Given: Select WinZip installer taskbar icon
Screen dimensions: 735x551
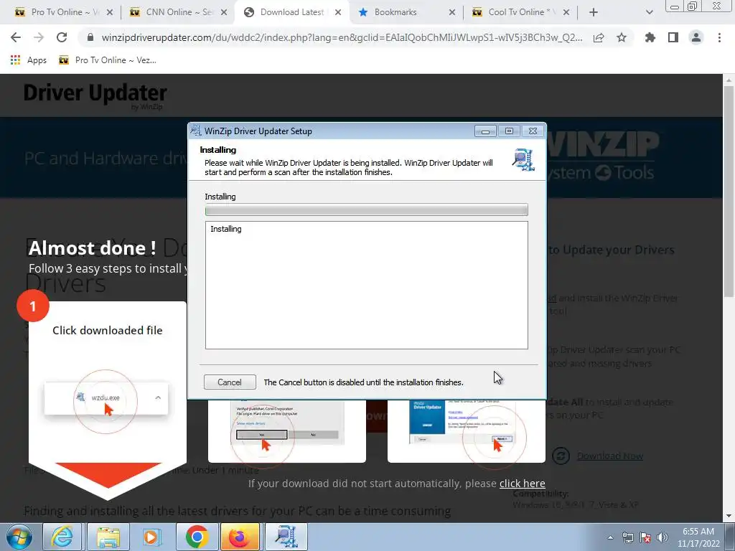Looking at the screenshot, I should (x=286, y=537).
